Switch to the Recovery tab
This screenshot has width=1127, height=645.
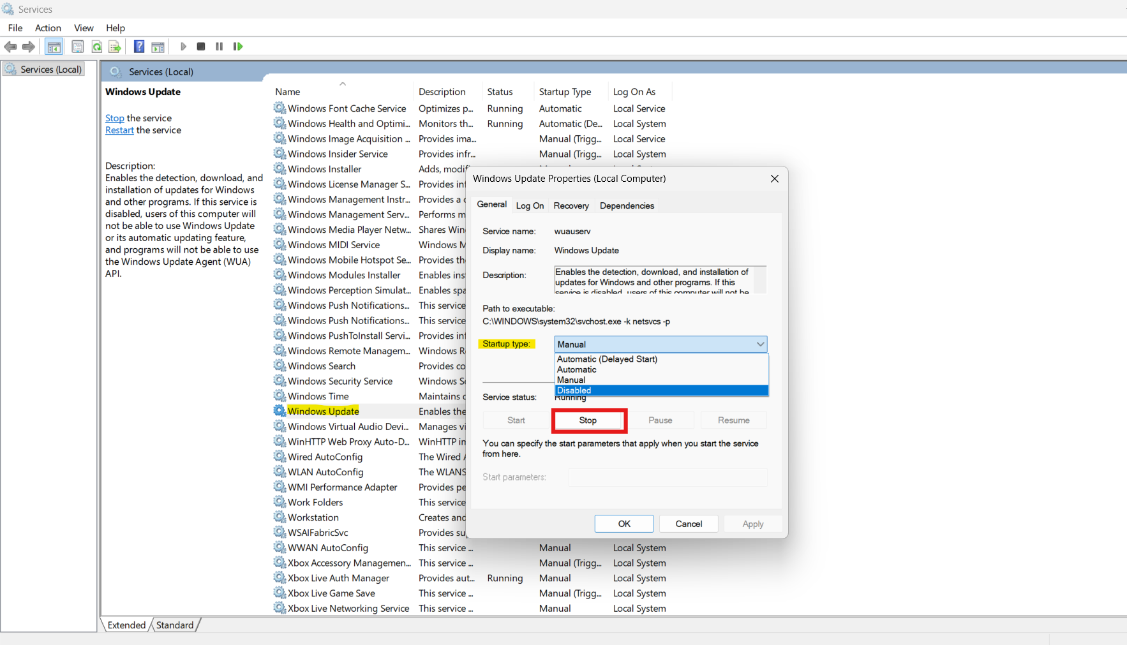[x=571, y=205]
